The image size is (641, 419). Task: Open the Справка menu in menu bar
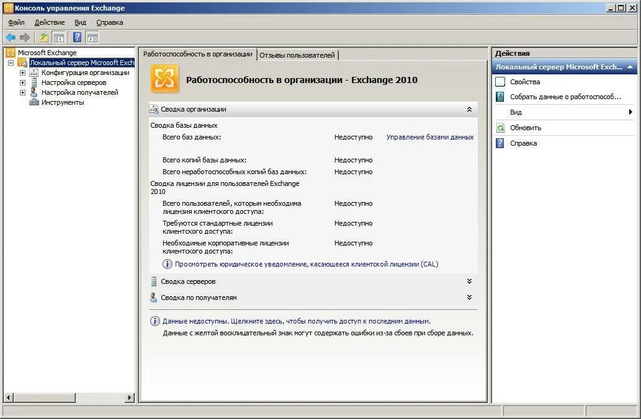110,22
